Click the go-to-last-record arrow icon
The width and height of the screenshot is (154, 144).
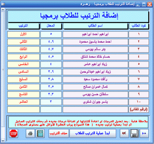pos(124,134)
